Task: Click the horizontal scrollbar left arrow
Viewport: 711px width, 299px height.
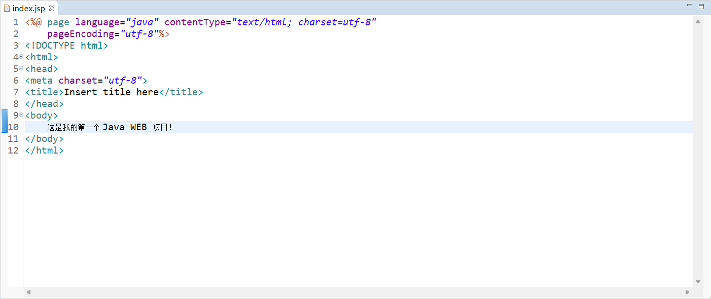Action: pyautogui.click(x=28, y=292)
